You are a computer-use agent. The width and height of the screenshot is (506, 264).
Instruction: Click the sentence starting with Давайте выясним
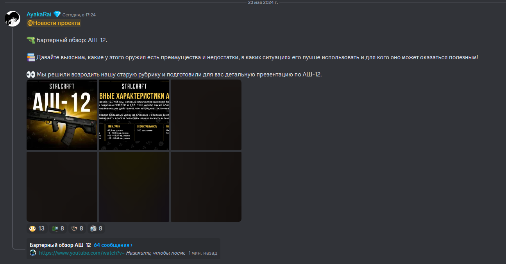[x=257, y=57]
